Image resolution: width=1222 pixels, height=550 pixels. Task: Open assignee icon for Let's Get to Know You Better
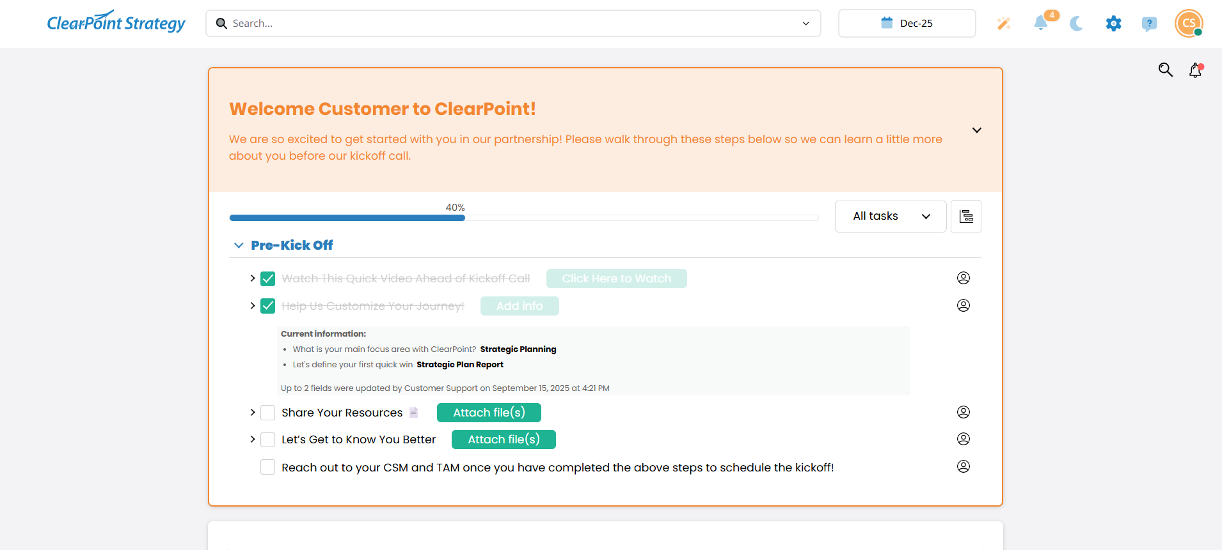[964, 439]
